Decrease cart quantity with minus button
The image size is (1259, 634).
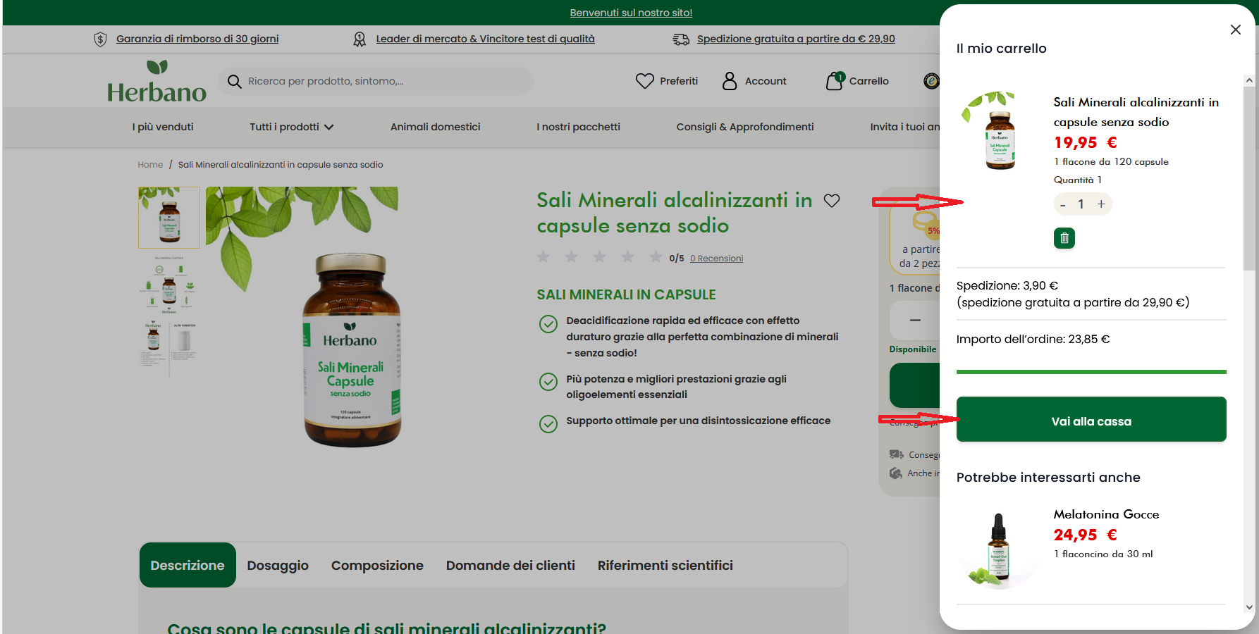(1063, 205)
